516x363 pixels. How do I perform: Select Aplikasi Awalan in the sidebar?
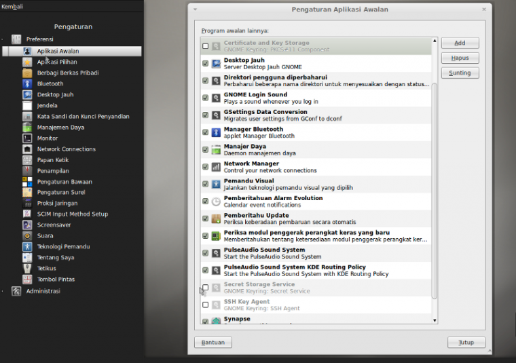72,51
